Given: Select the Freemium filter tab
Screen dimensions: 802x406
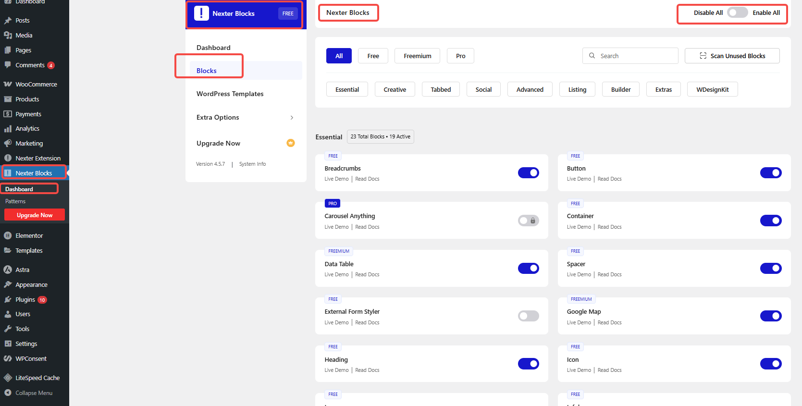Looking at the screenshot, I should point(418,56).
